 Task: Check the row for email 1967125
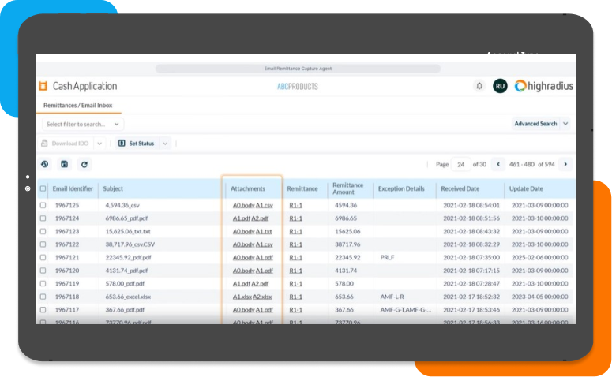coord(43,205)
